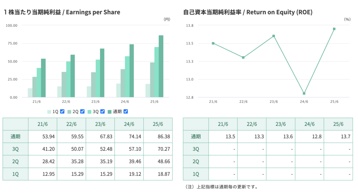Click the 3Q bar for 23/6
The image size is (358, 193).
[x=98, y=78]
